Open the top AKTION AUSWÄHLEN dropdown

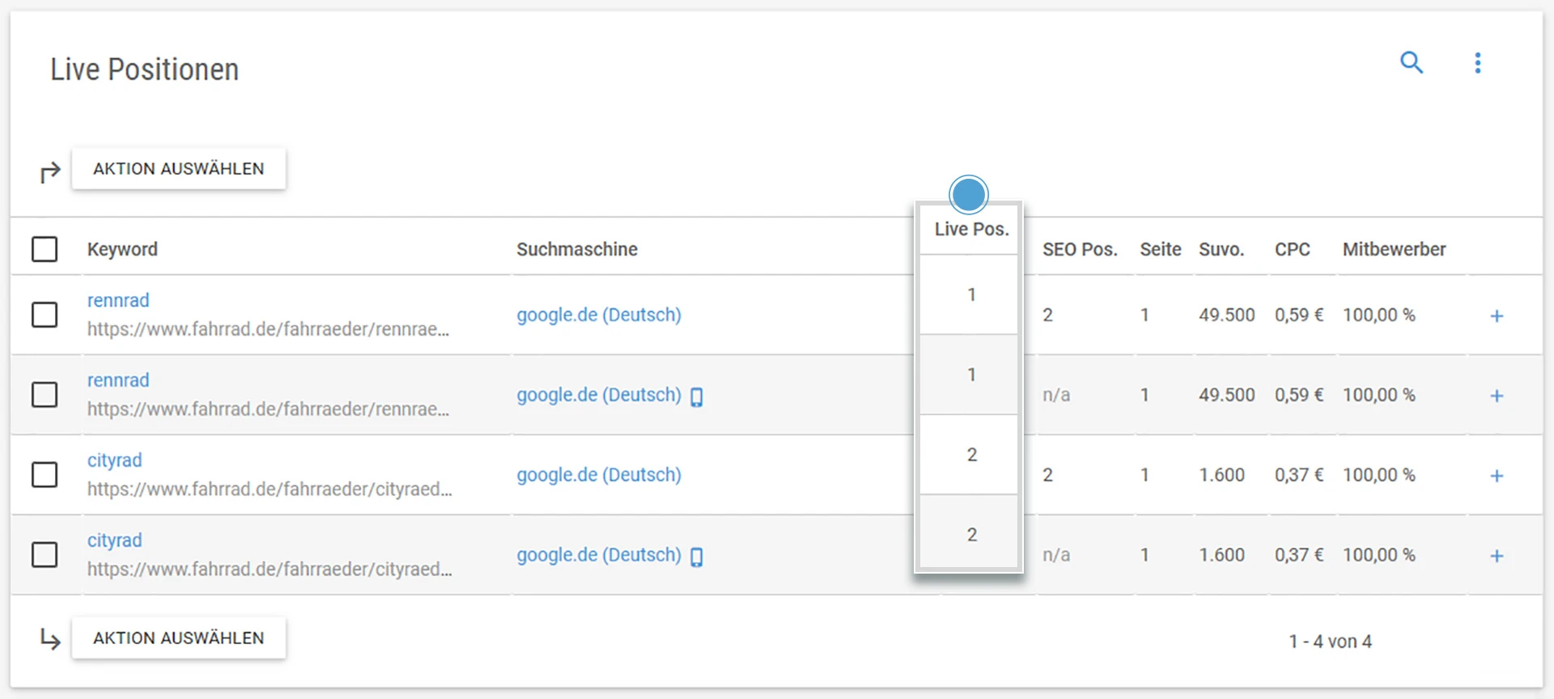point(179,168)
